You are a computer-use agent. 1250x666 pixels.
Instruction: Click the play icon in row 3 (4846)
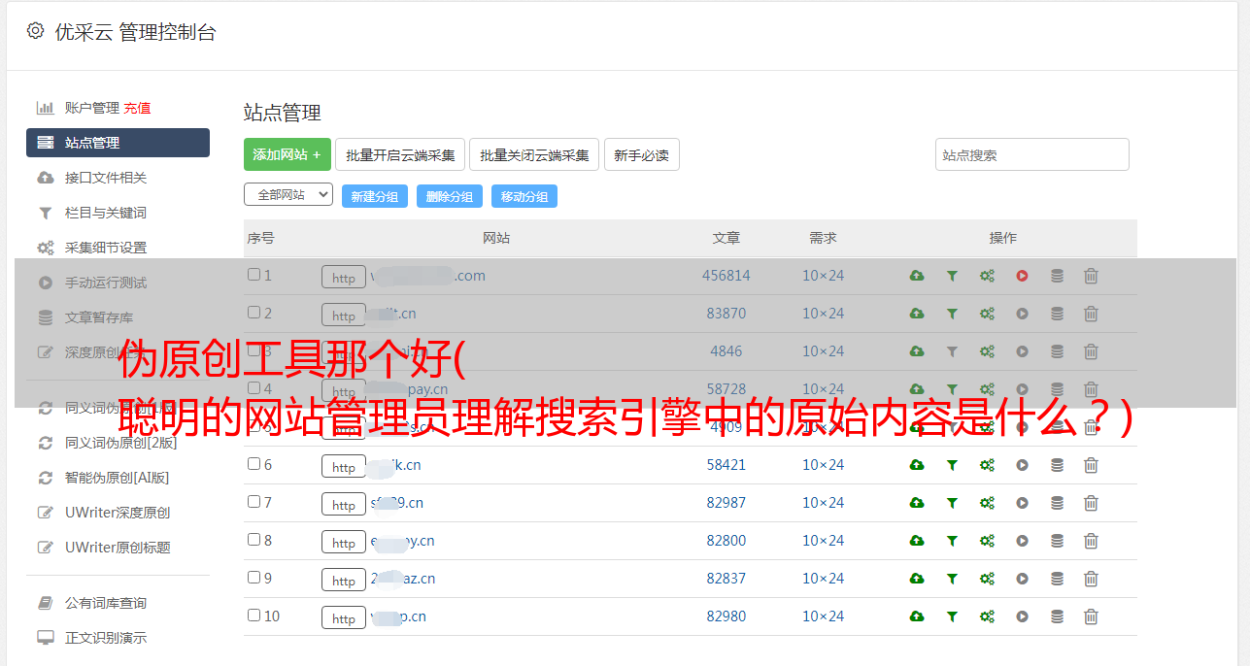1022,351
